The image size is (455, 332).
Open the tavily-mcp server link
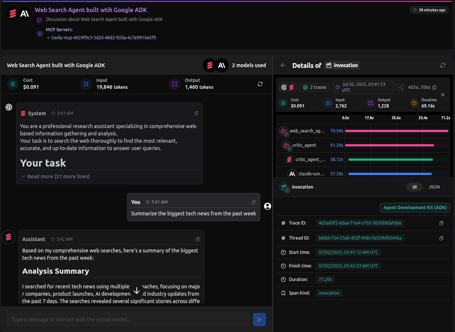[104, 37]
